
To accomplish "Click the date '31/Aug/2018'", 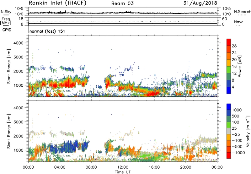I will pyautogui.click(x=200, y=3).
